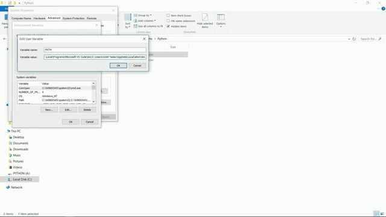Expand address bar history dropdown arrow
Image resolution: width=386 pixels, height=217 pixels.
click(x=349, y=39)
